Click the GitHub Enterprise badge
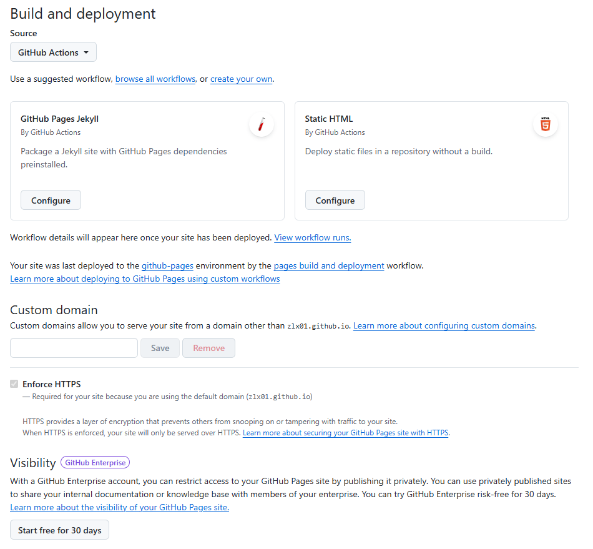 [x=96, y=462]
